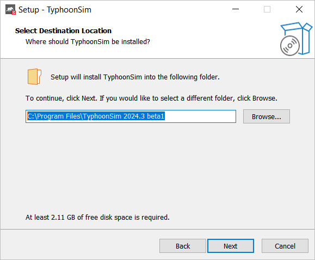The width and height of the screenshot is (315, 260).
Task: Continue installation with the Next button
Action: pos(231,246)
